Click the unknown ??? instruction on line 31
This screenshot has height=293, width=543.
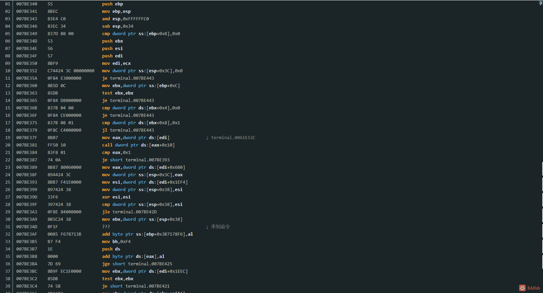106,227
